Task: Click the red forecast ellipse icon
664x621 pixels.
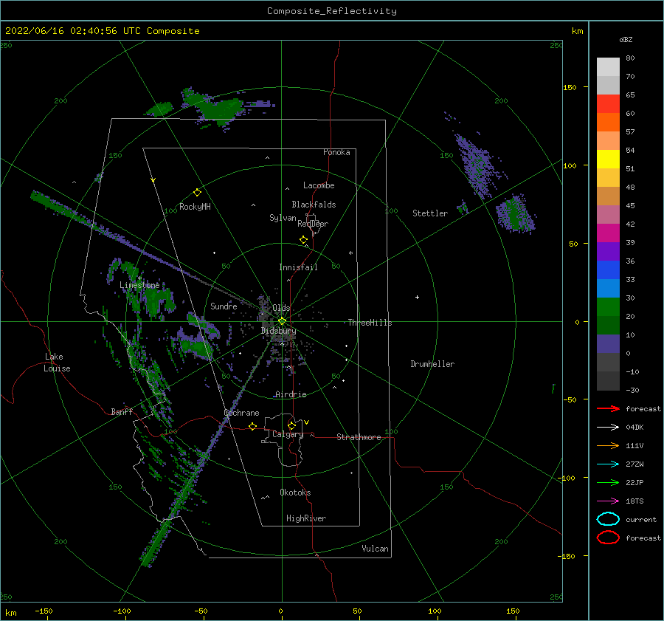Action: pyautogui.click(x=608, y=538)
